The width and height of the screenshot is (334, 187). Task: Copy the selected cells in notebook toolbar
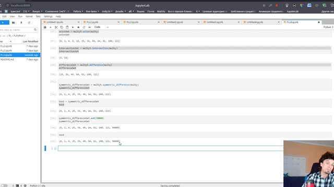pos(62,28)
